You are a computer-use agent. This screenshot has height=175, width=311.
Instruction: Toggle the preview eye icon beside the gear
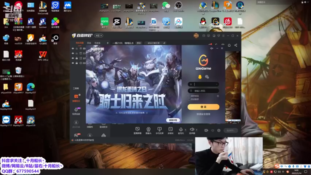click(213, 130)
